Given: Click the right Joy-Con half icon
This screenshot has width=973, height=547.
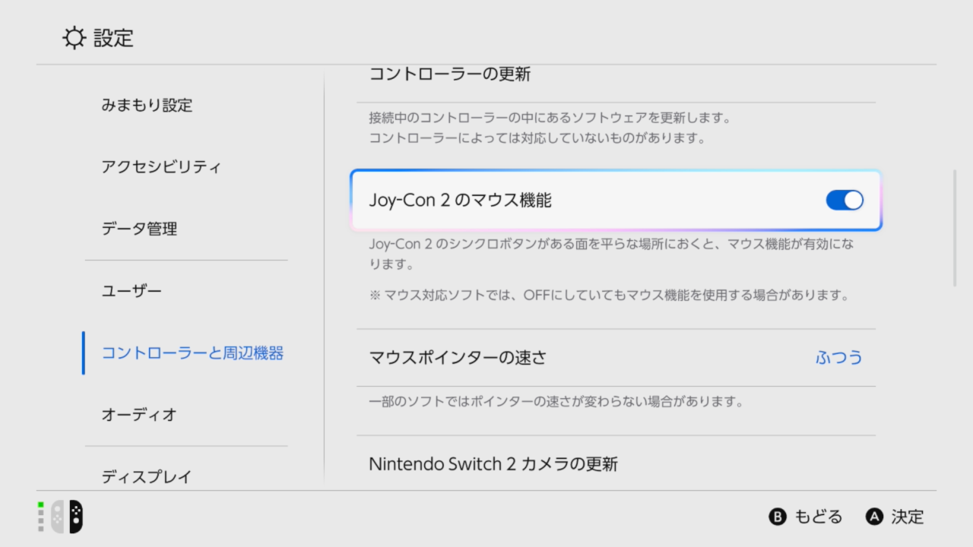Looking at the screenshot, I should 74,517.
